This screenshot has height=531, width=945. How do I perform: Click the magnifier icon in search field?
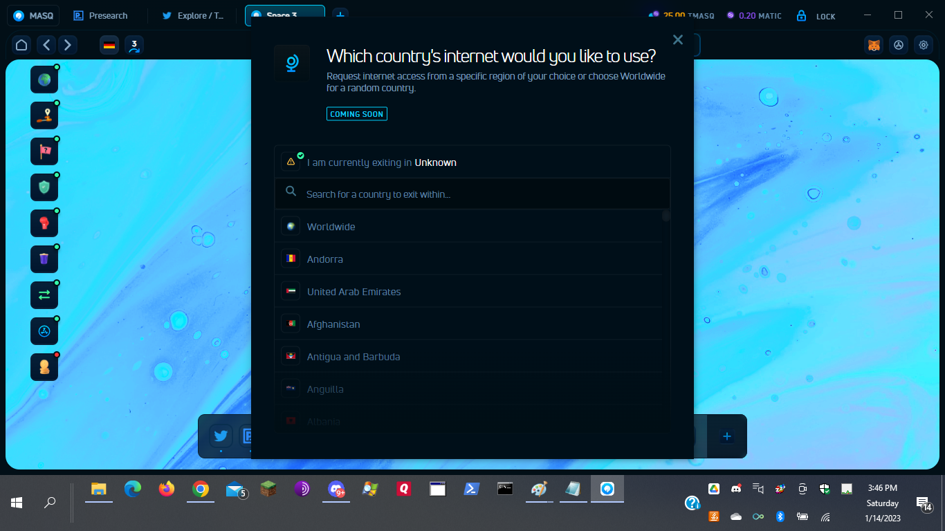click(x=291, y=192)
